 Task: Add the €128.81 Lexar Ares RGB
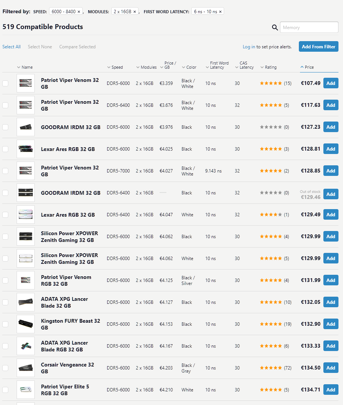click(x=331, y=149)
